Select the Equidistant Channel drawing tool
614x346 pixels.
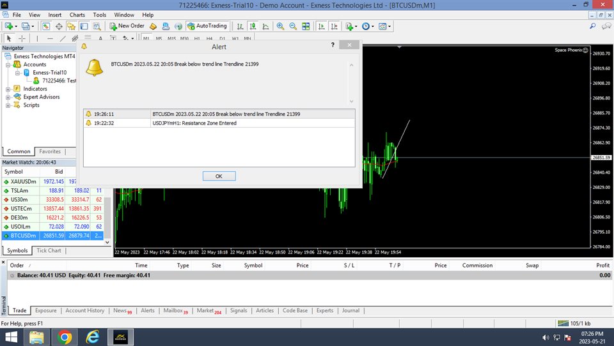(75, 38)
